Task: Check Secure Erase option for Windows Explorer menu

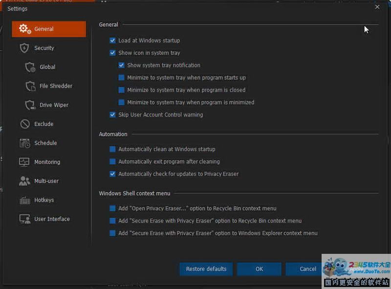Action: [x=112, y=233]
